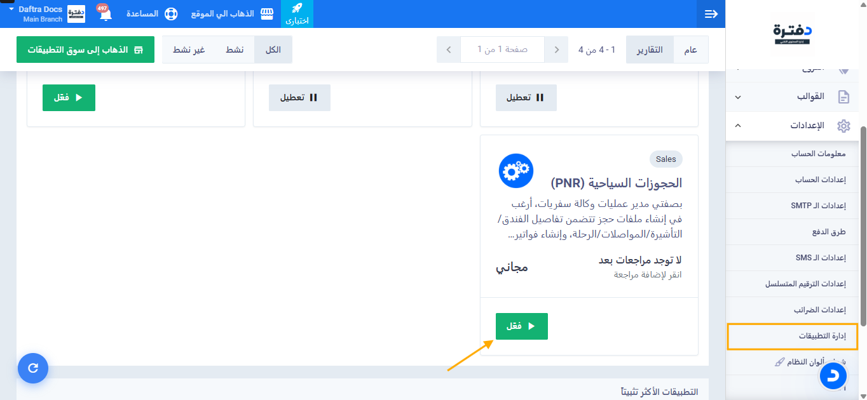This screenshot has width=867, height=400.
Task: Activate the PNR app with فعّل
Action: tap(522, 326)
